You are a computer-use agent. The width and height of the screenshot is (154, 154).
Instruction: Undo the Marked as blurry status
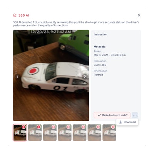[x=112, y=115]
